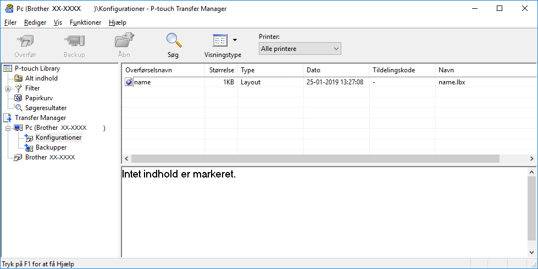Screen dimensions: 538x269
Task: Click the Søgeresultater magnifier icon
Action: [19, 108]
